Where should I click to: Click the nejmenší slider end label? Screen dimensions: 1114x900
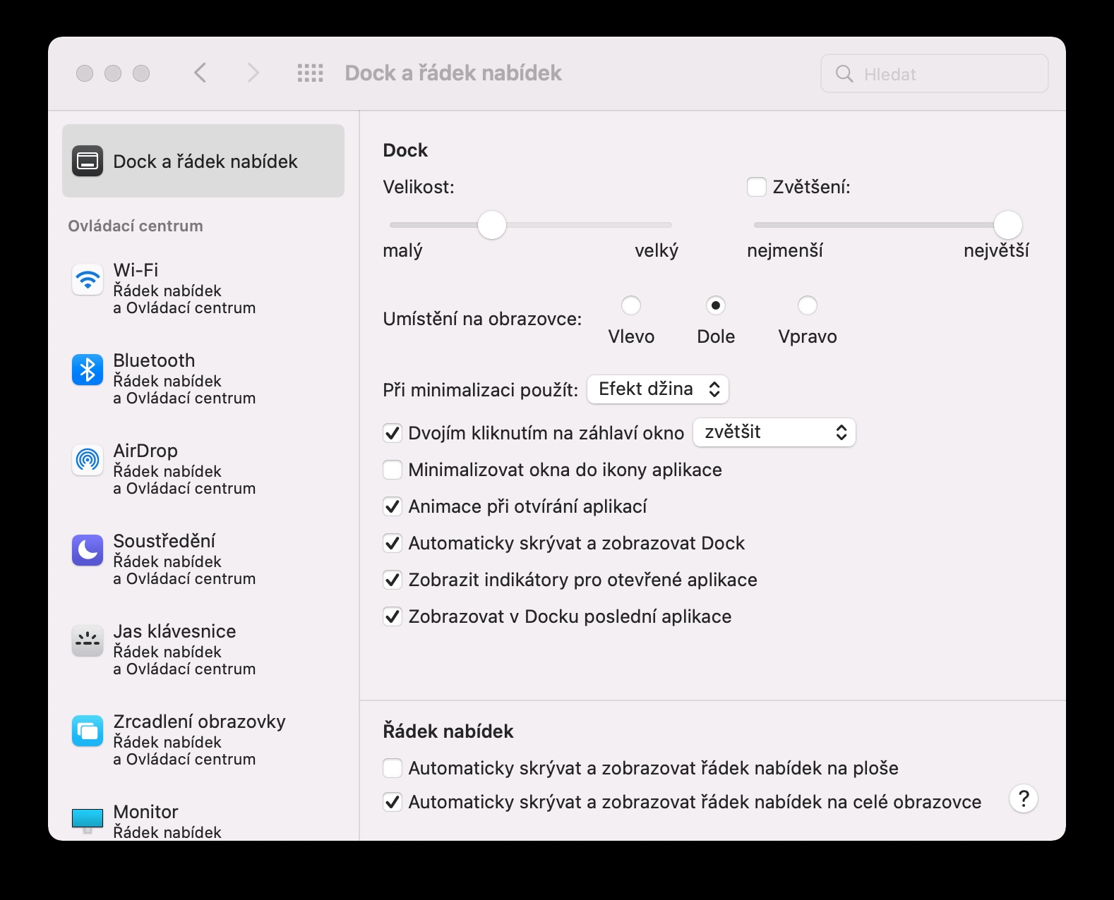pyautogui.click(x=785, y=250)
